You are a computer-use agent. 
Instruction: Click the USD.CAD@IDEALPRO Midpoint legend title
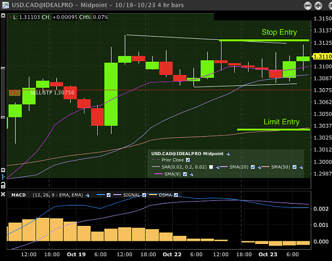(187, 154)
